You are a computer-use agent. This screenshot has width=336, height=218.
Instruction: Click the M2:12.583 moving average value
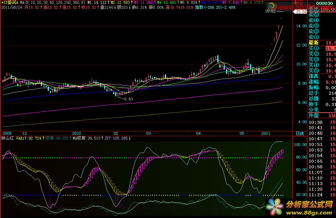tap(120, 2)
